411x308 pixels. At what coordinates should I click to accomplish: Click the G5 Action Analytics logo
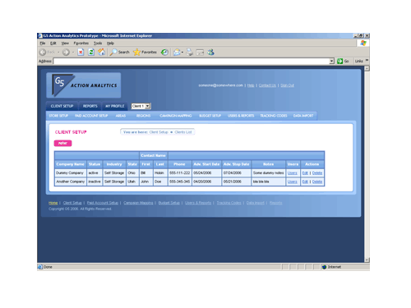tap(84, 85)
